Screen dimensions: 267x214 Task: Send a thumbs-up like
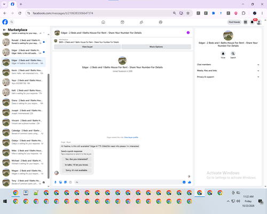190,182
